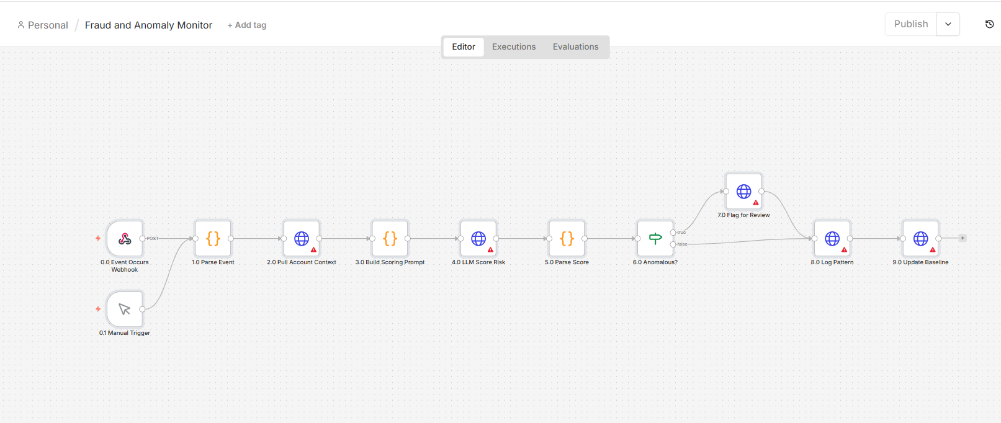Open the 4.0 LLM Score Risk node
This screenshot has width=1001, height=423.
click(478, 238)
